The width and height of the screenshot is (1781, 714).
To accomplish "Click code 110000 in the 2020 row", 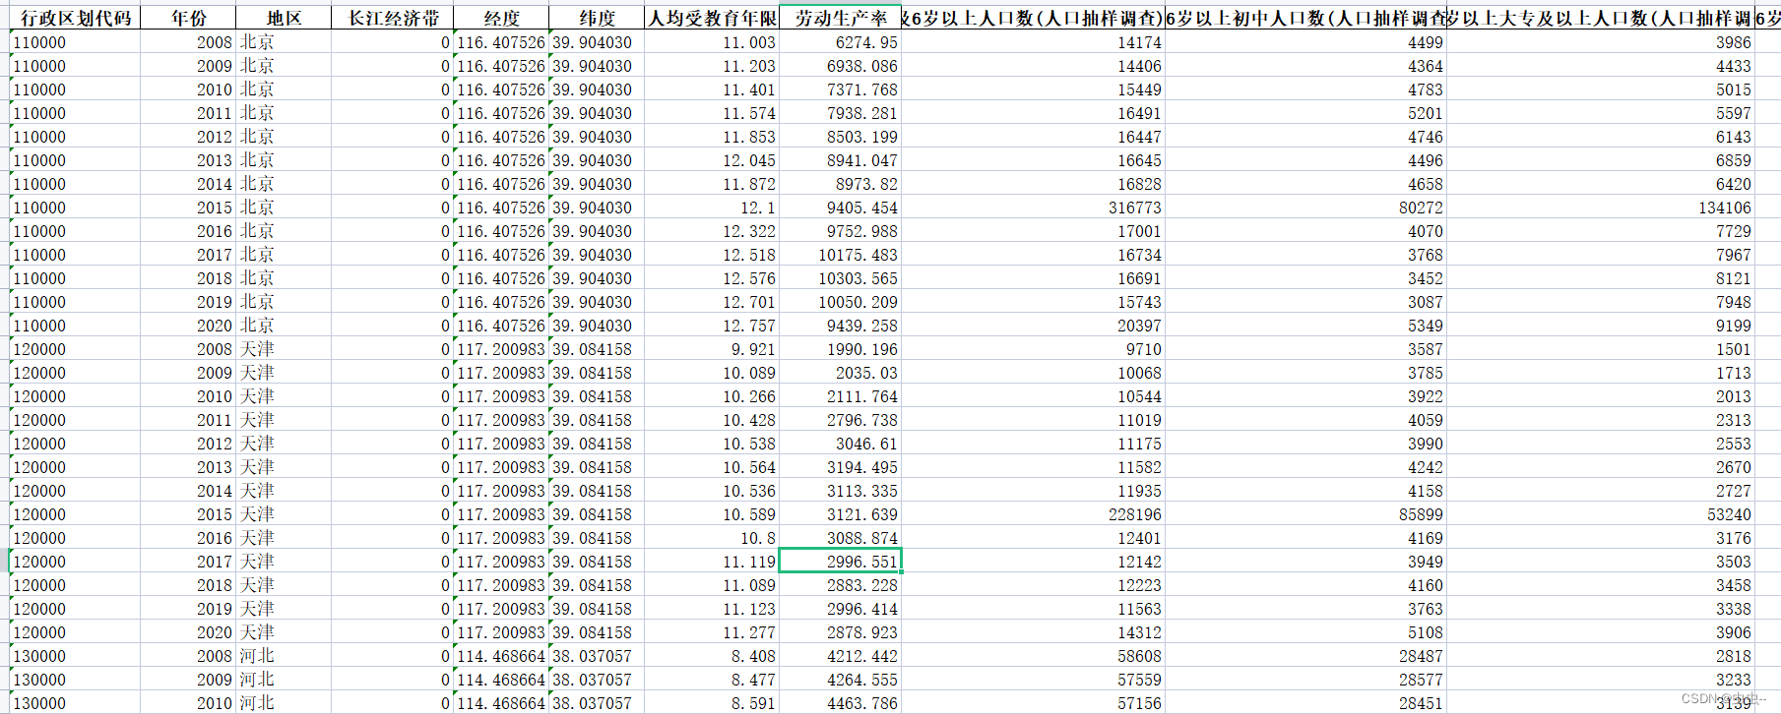I will point(75,326).
